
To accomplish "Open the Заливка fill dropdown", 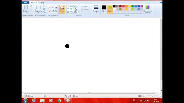I will (86, 9).
